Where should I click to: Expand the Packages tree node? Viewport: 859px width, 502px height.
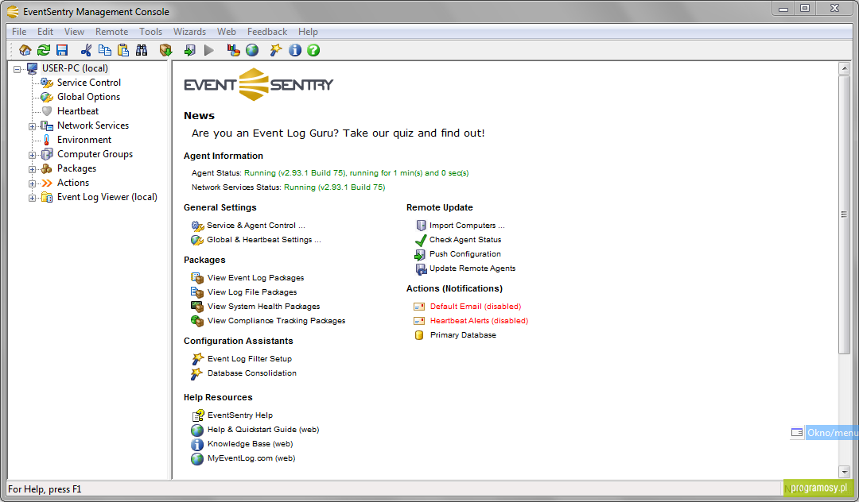click(32, 169)
